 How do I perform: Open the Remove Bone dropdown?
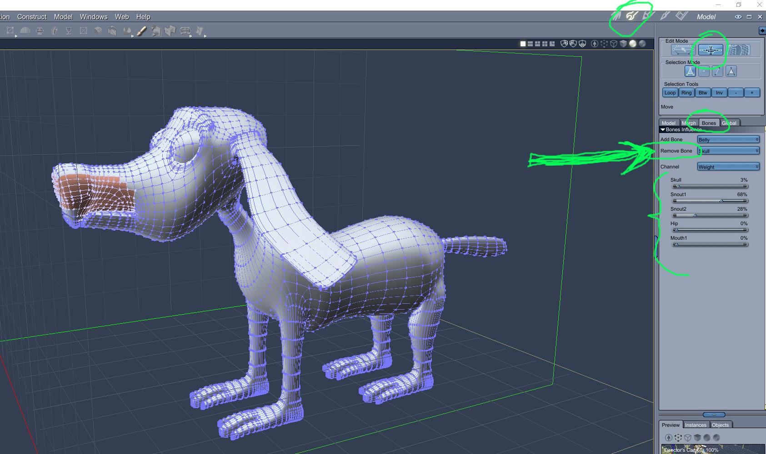[x=728, y=151]
